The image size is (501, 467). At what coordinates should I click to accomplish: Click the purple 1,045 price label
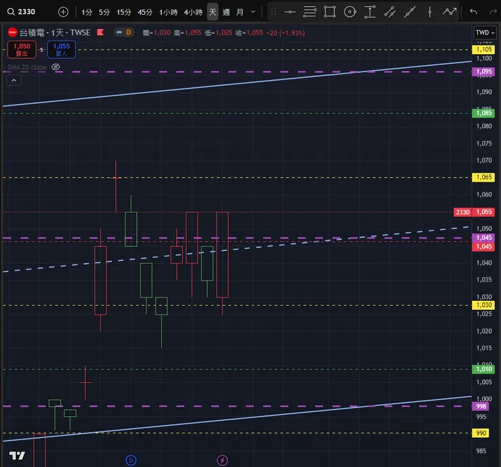point(483,238)
